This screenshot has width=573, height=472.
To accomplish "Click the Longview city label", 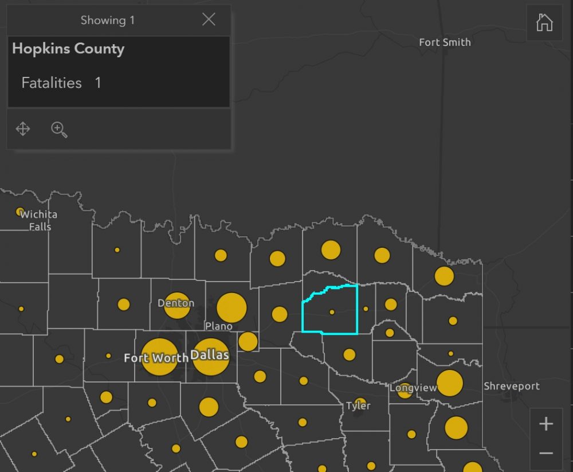I will click(x=413, y=388).
